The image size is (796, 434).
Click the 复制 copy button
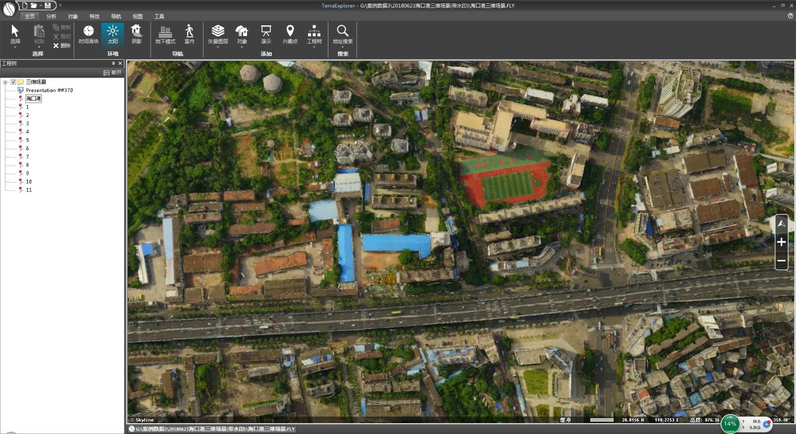(x=62, y=27)
